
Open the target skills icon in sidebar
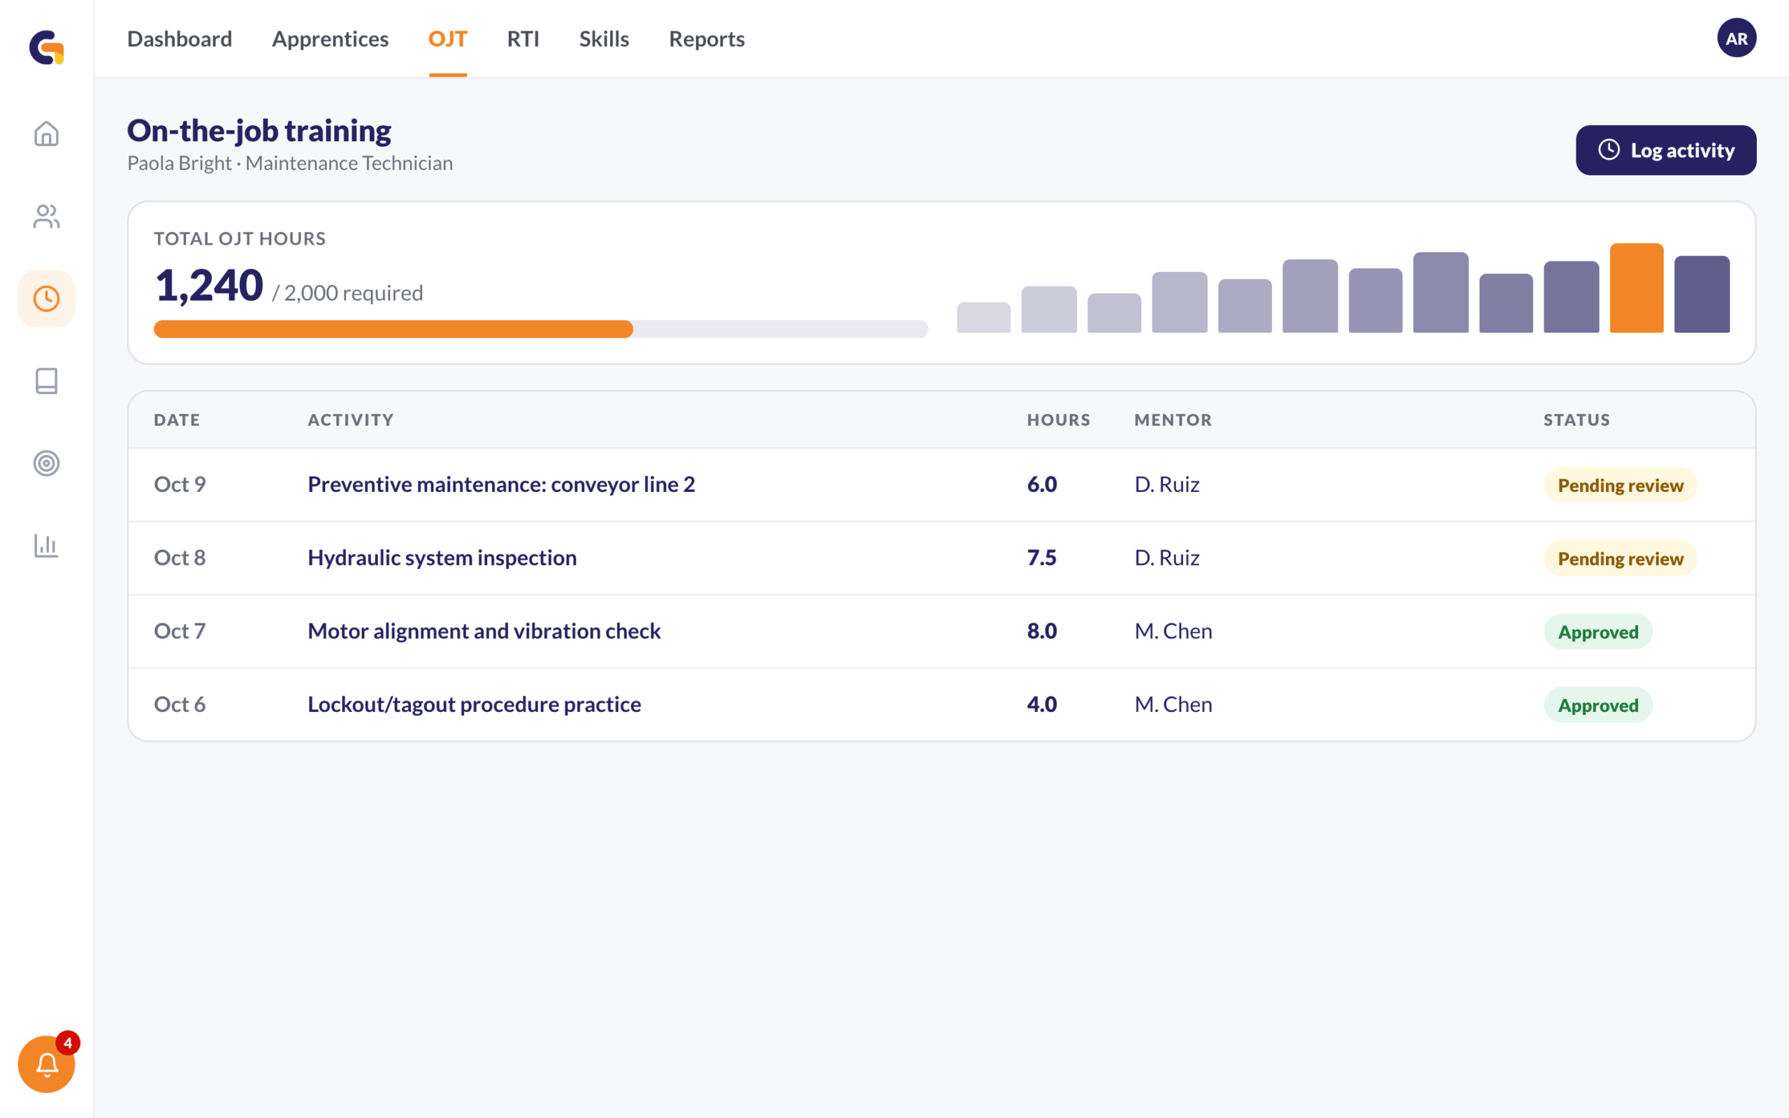[x=47, y=463]
